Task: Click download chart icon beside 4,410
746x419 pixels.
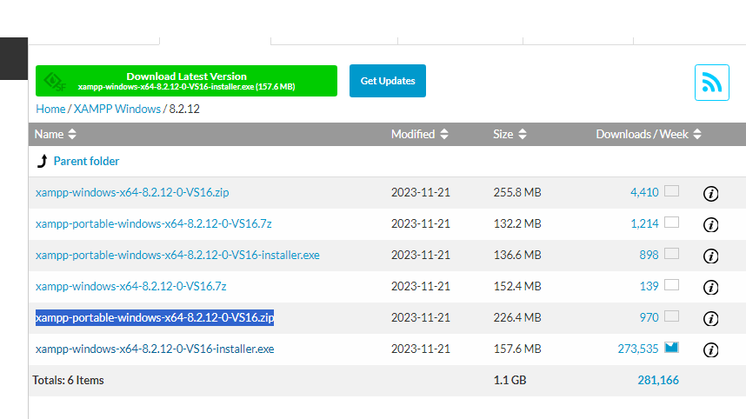Action: pos(672,191)
